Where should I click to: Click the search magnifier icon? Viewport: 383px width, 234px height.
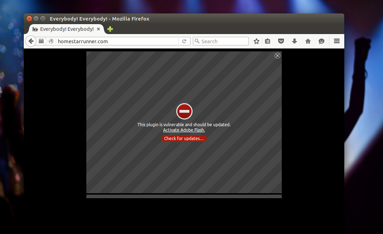click(197, 41)
